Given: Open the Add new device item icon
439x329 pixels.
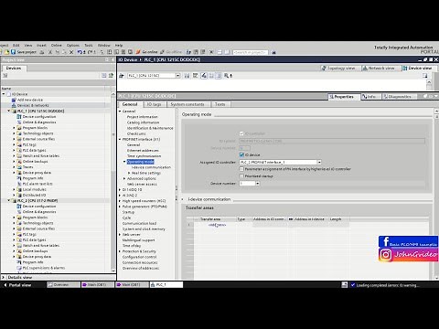Looking at the screenshot, I should coord(14,100).
